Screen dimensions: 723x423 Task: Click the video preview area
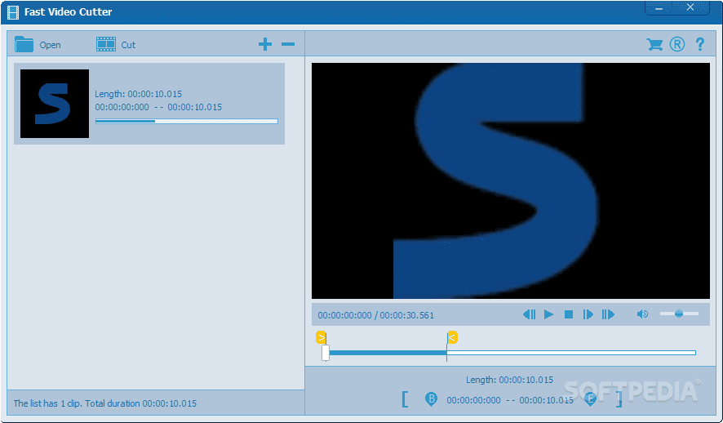coord(511,180)
